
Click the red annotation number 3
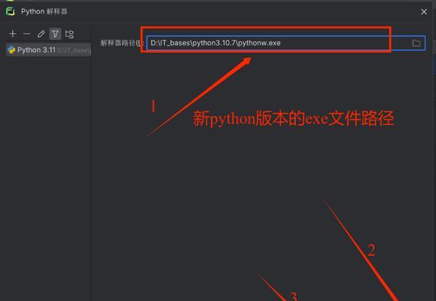coord(294,296)
